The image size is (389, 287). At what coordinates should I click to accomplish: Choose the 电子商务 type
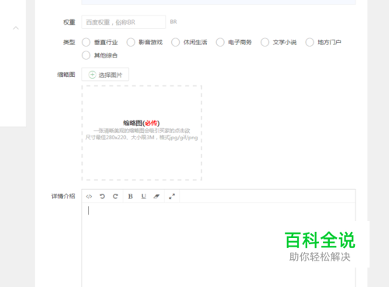point(220,42)
